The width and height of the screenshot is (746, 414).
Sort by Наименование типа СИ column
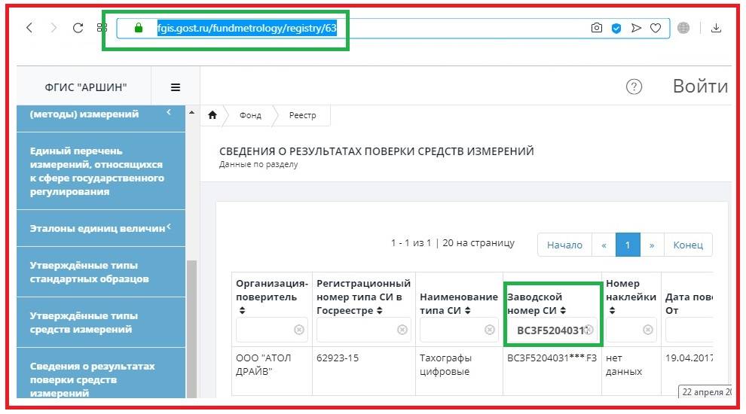[x=469, y=310]
